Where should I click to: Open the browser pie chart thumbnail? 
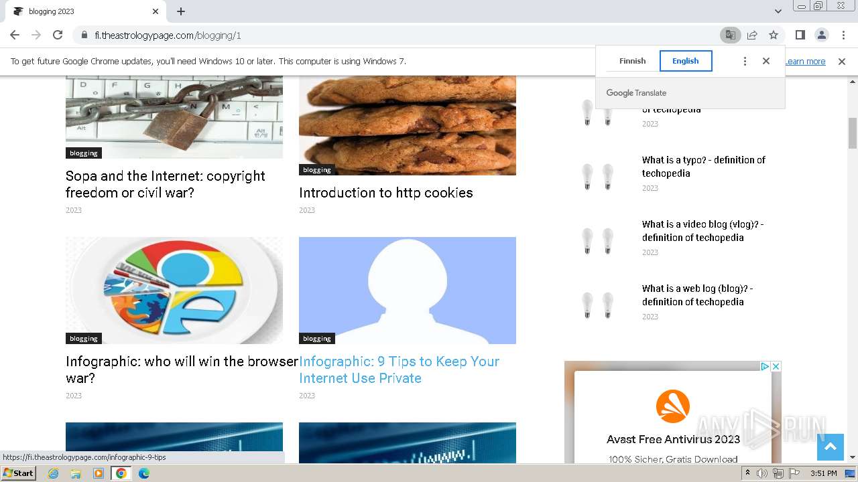[174, 291]
